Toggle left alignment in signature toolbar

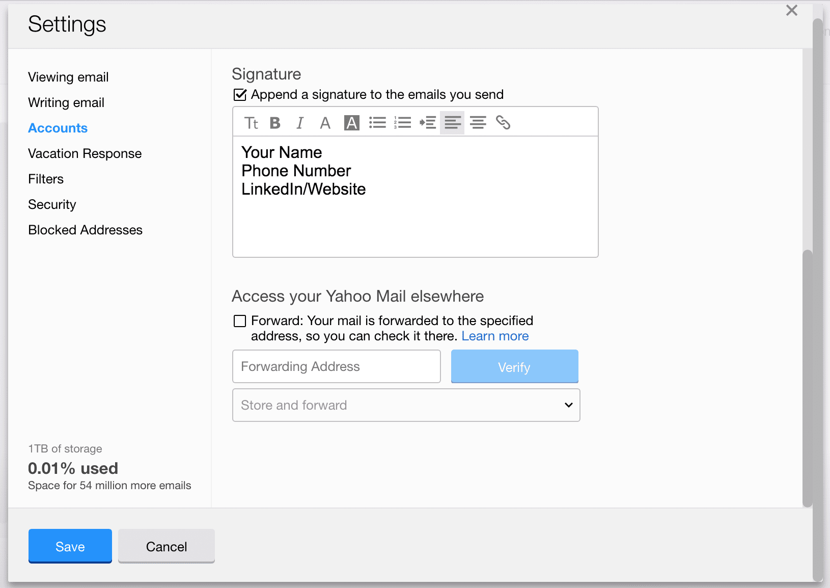click(x=452, y=122)
